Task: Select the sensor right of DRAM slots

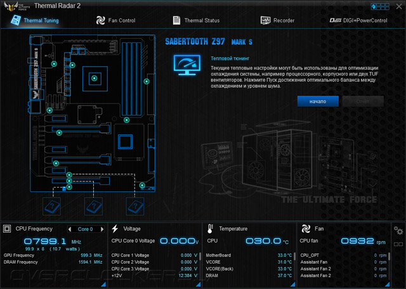Action: 147,82
